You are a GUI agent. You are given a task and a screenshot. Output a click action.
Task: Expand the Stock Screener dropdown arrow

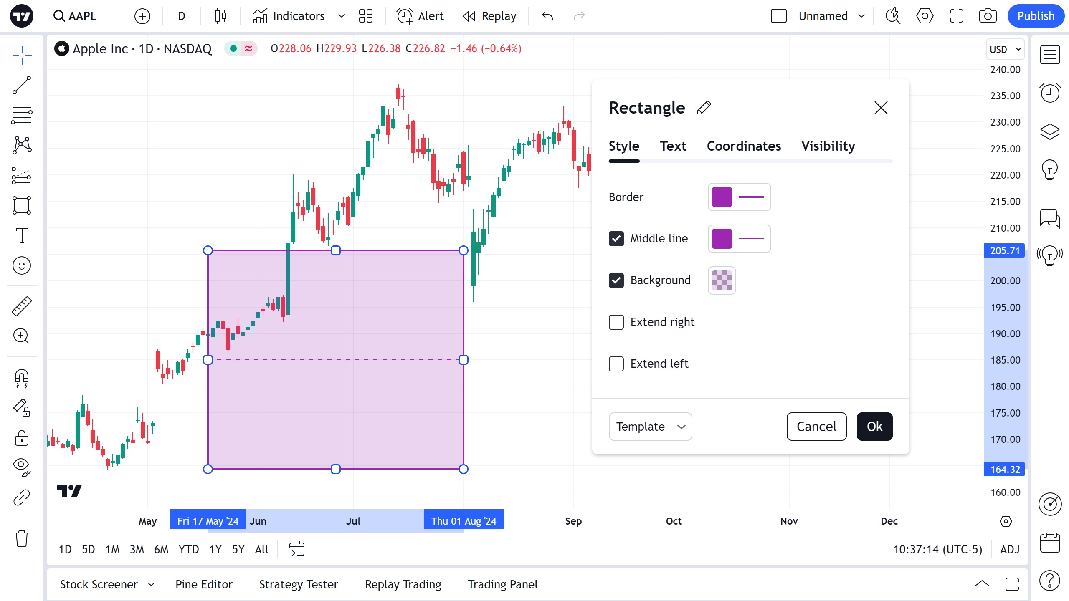pos(151,584)
